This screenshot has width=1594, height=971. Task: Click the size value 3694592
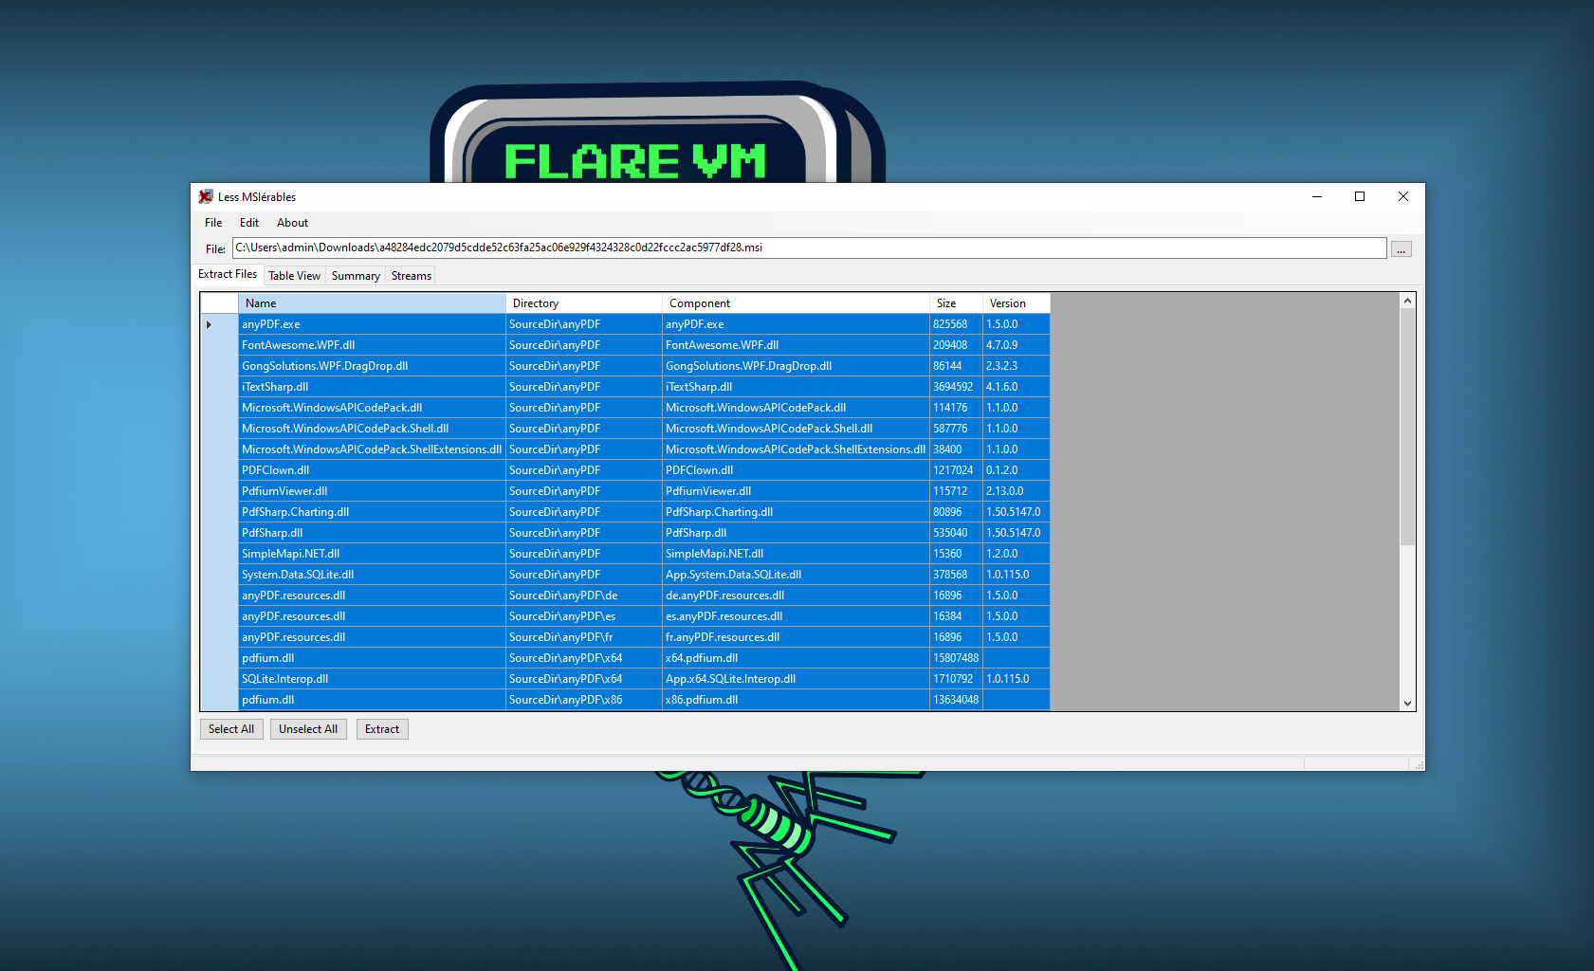pyautogui.click(x=956, y=387)
